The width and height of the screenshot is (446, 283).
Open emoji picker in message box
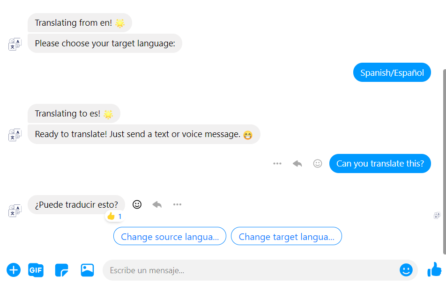pos(406,270)
